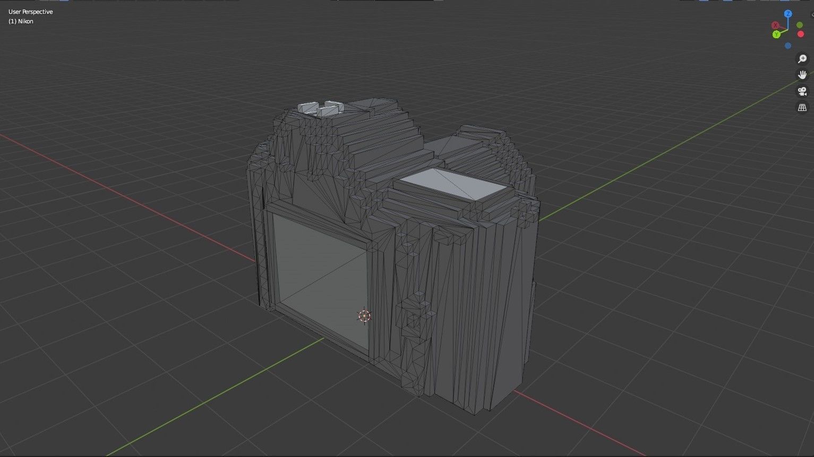The image size is (814, 457).
Task: Toggle the camera view icon
Action: coord(802,91)
